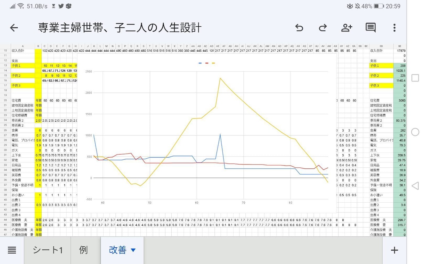Select cell 209.5 in column BE
The width and height of the screenshot is (424, 264).
(x=400, y=155)
